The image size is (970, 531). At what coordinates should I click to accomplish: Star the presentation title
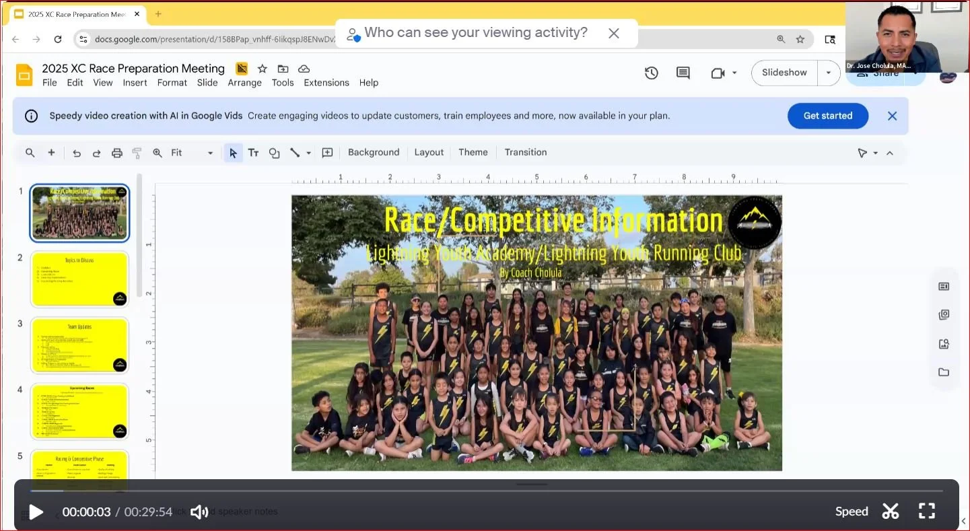(x=263, y=69)
